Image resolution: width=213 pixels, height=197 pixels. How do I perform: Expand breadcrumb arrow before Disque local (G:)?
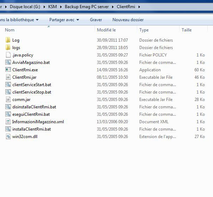[x=6, y=7]
